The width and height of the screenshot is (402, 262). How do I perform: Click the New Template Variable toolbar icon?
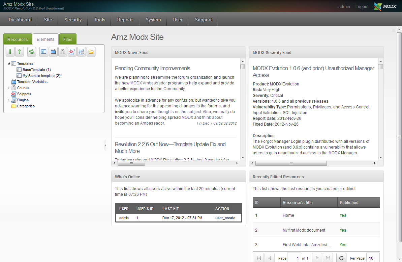point(53,52)
